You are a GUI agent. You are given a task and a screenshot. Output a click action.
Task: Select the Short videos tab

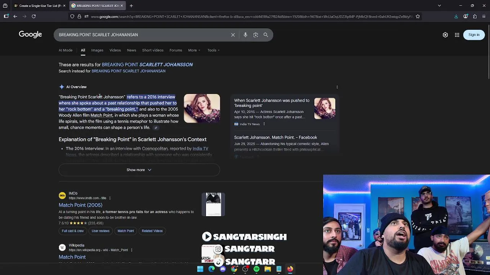[153, 50]
